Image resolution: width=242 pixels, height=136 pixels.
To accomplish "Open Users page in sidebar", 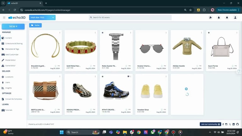I will pyautogui.click(x=6, y=82).
